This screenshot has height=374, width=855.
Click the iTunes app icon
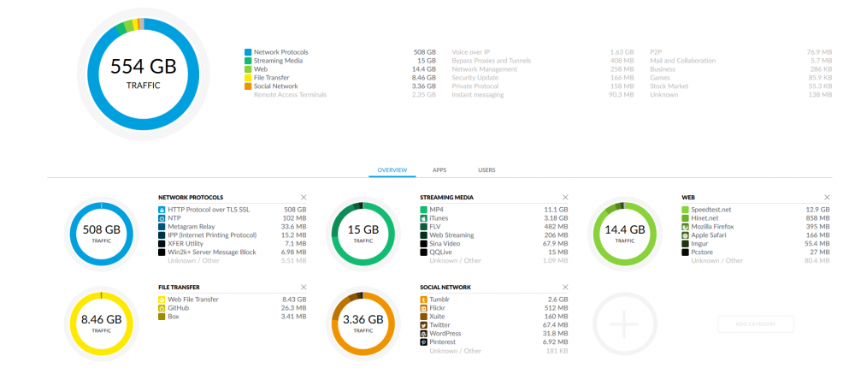click(x=423, y=218)
